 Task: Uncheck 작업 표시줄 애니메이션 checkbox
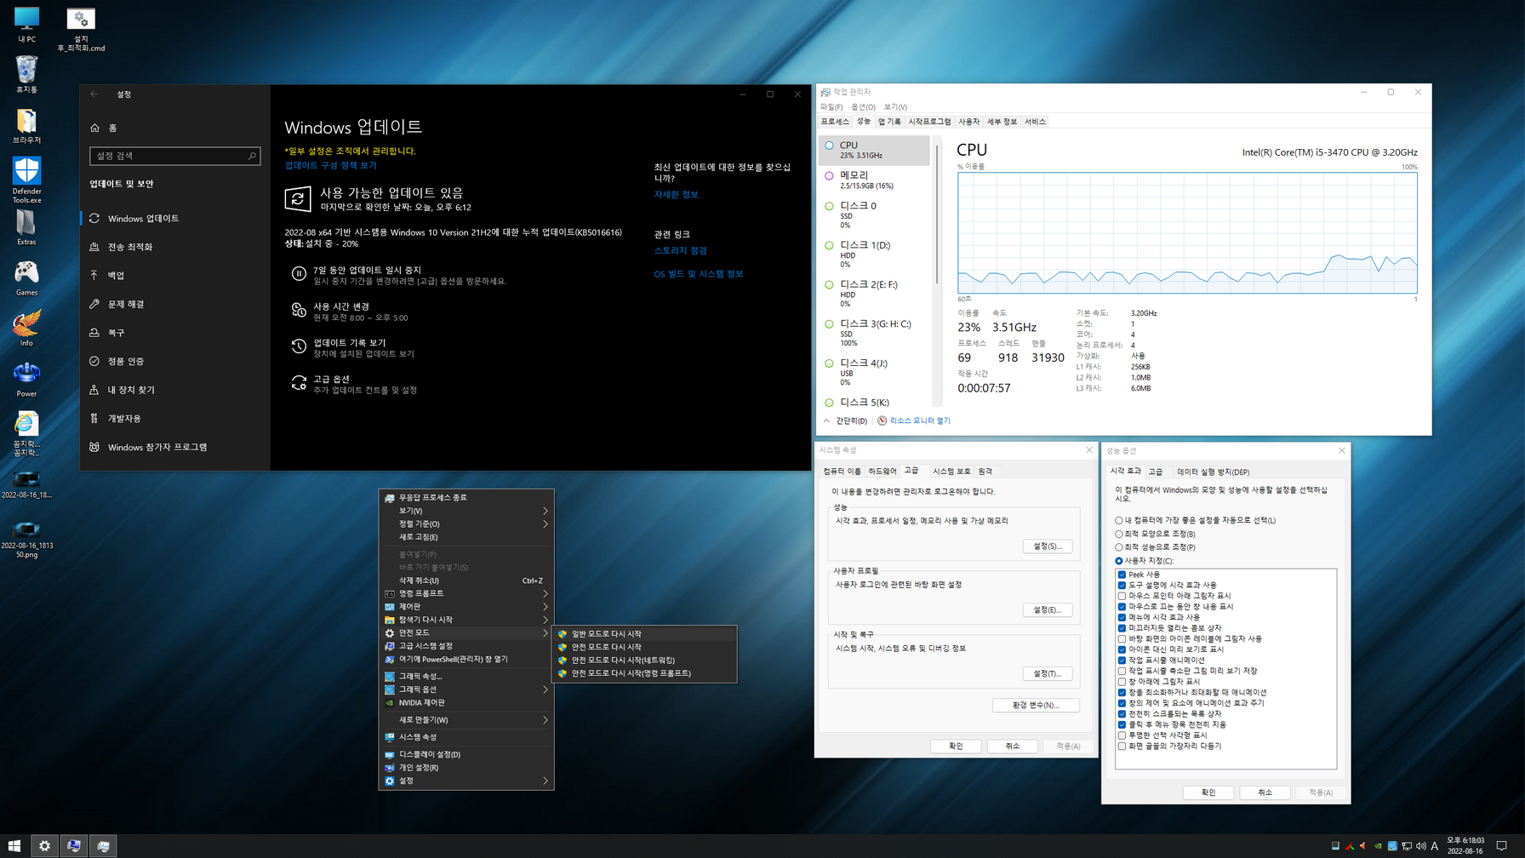click(x=1122, y=661)
